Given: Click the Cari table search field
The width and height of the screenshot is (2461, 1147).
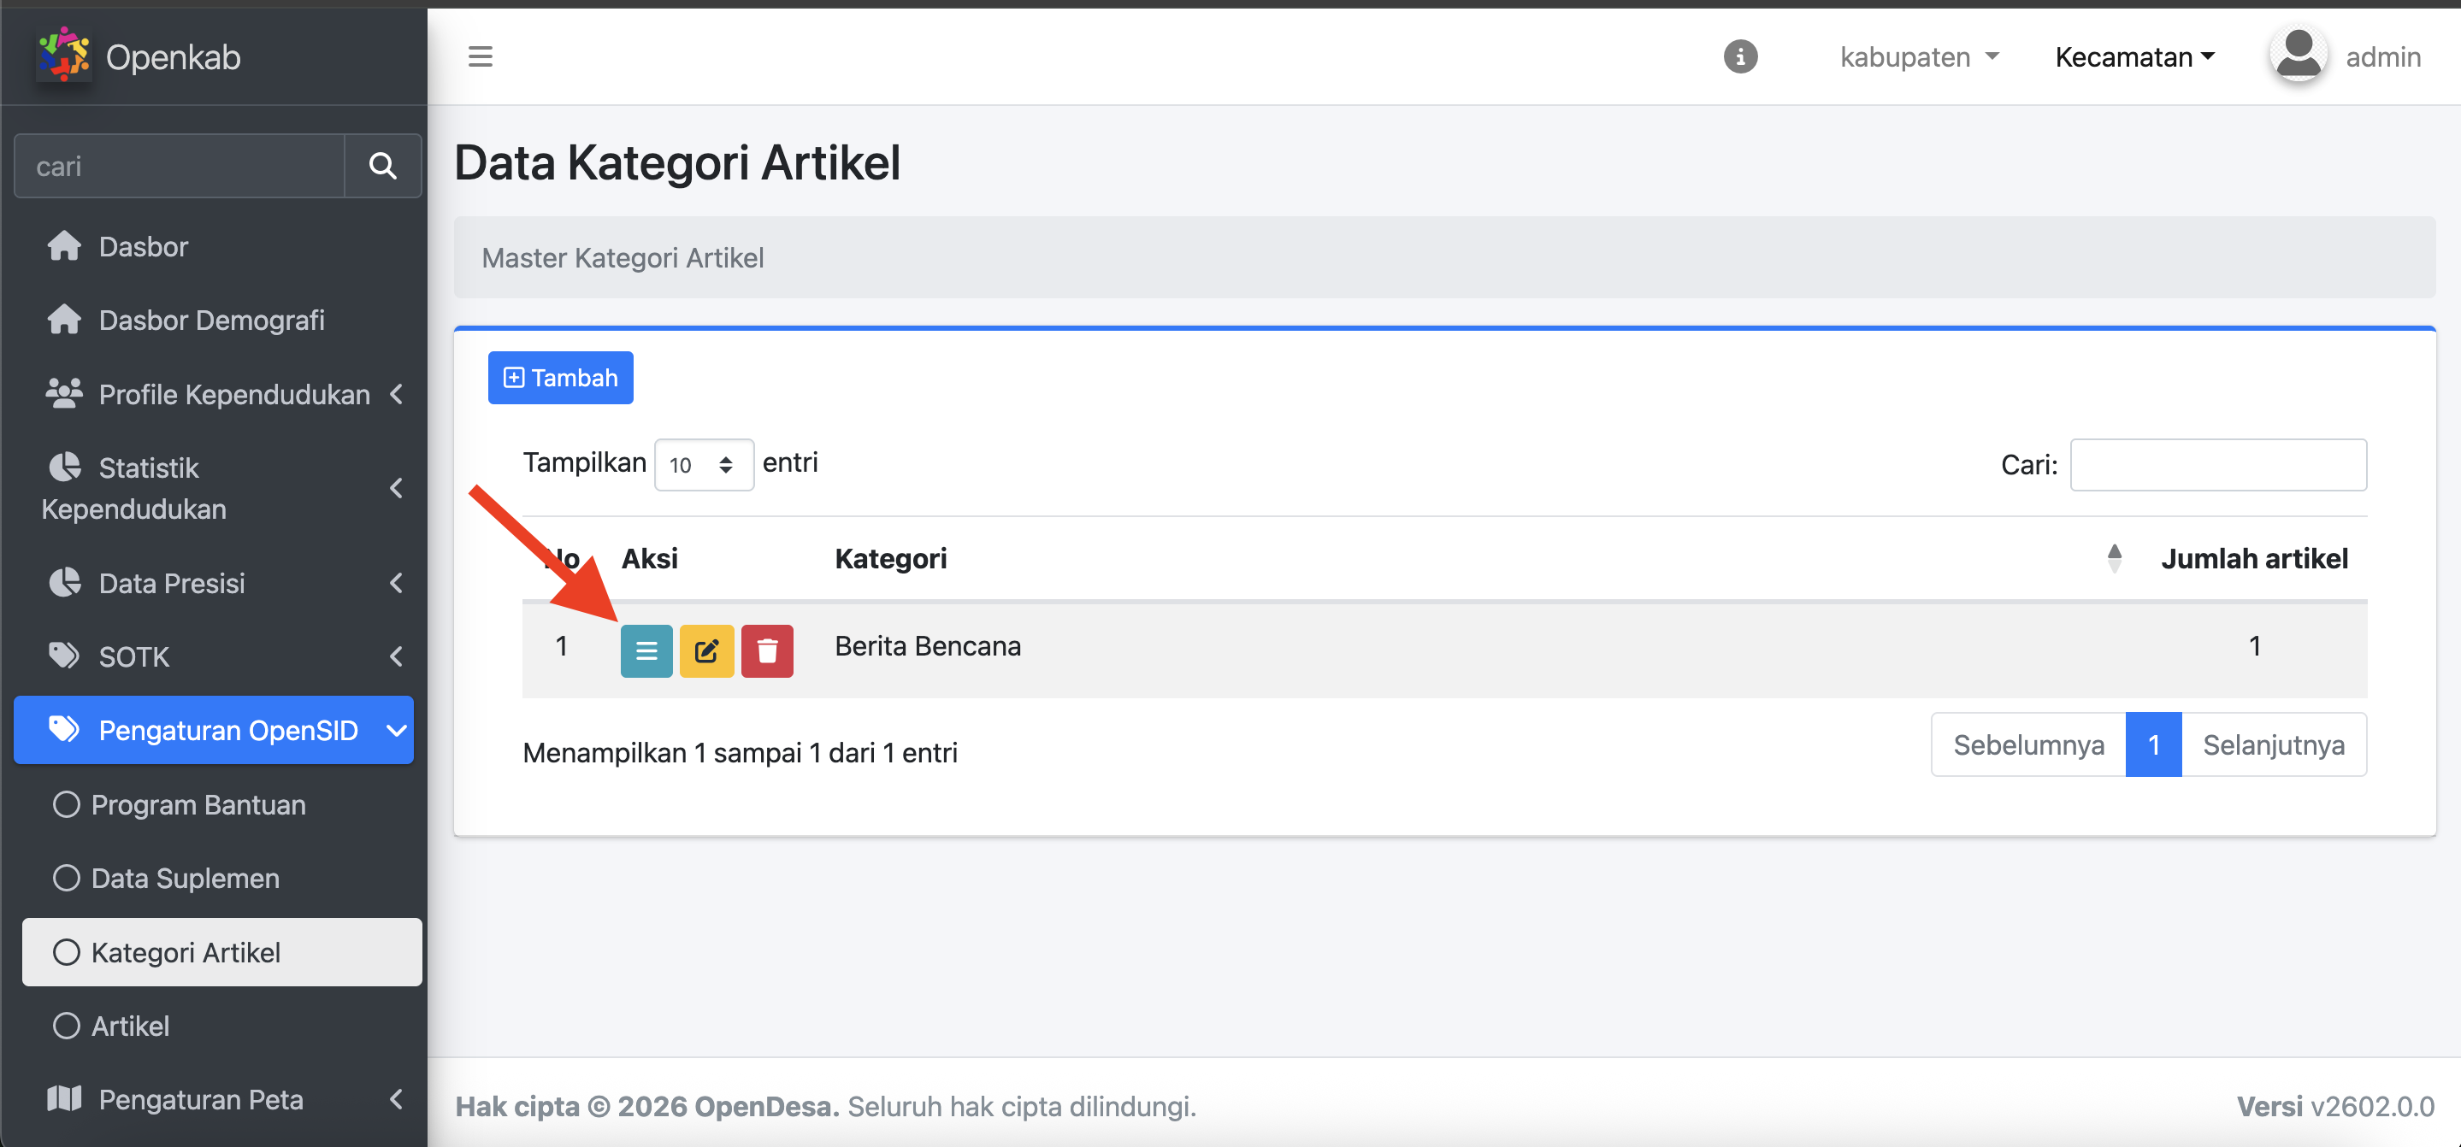Looking at the screenshot, I should point(2217,464).
